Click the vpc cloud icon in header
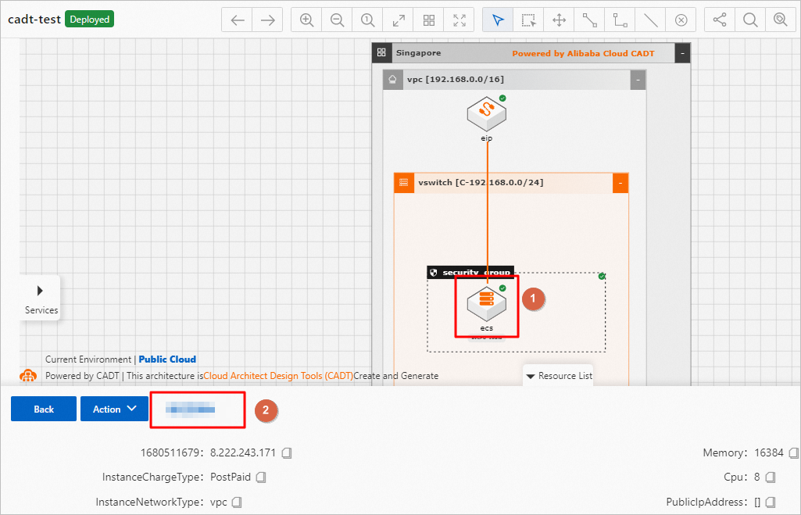 pos(392,79)
